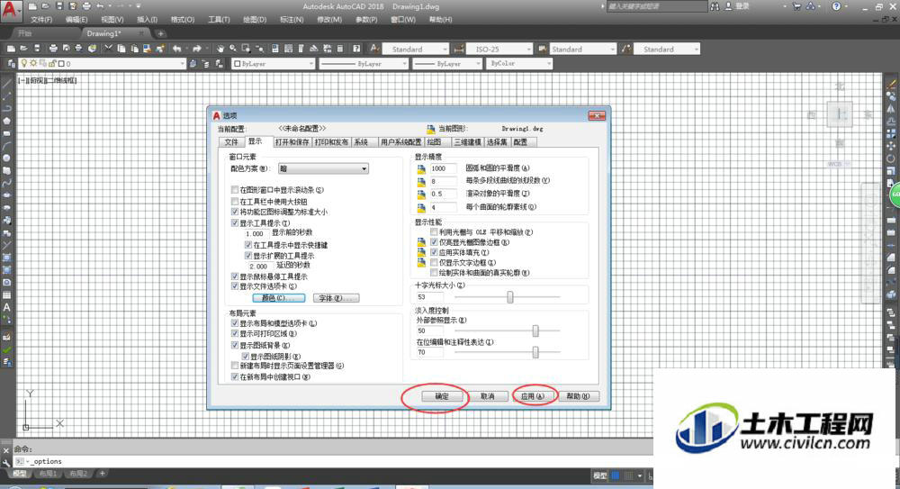Enable scroll bars in drawing window checkbox
The width and height of the screenshot is (900, 489).
tap(235, 190)
